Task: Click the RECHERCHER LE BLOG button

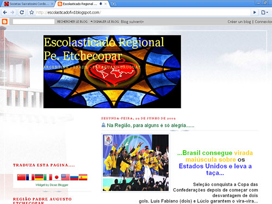Action: coord(72,22)
